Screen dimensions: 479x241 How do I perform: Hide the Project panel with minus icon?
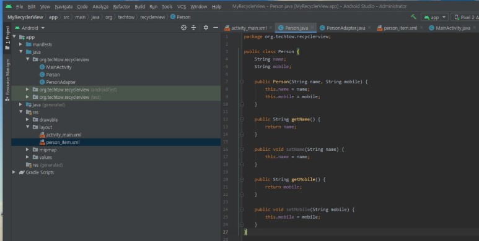(x=216, y=28)
